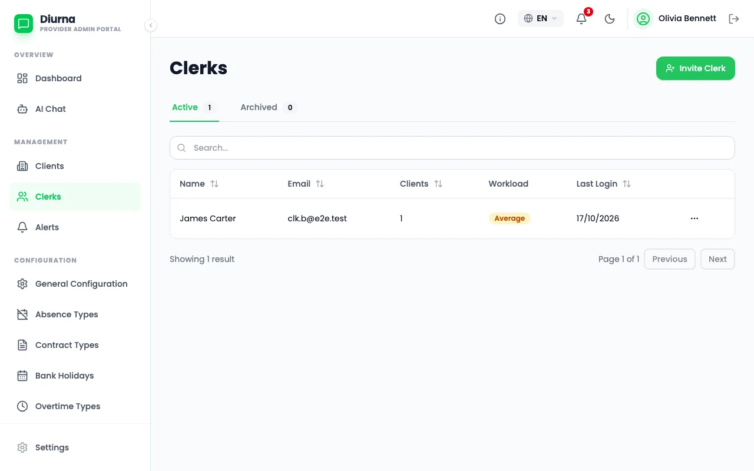
Task: Focus the Search input field
Action: pos(452,148)
